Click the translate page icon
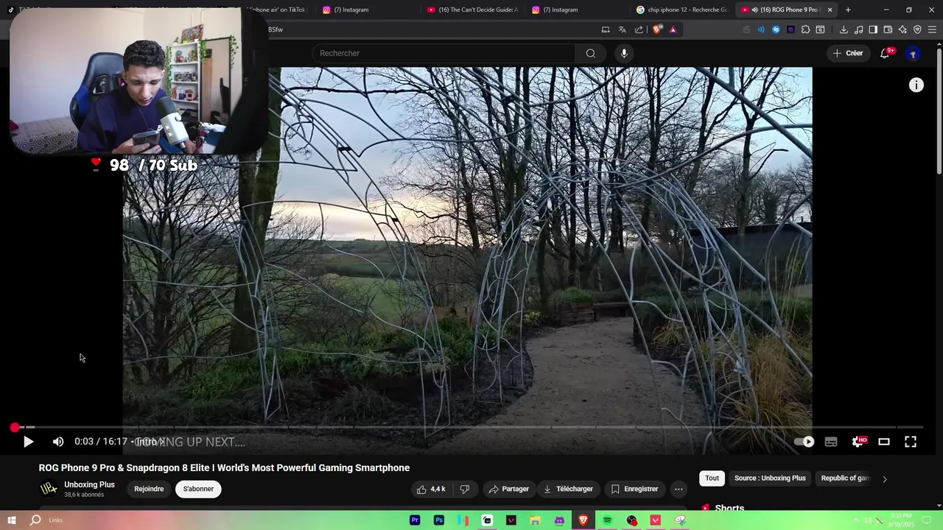 [x=622, y=29]
